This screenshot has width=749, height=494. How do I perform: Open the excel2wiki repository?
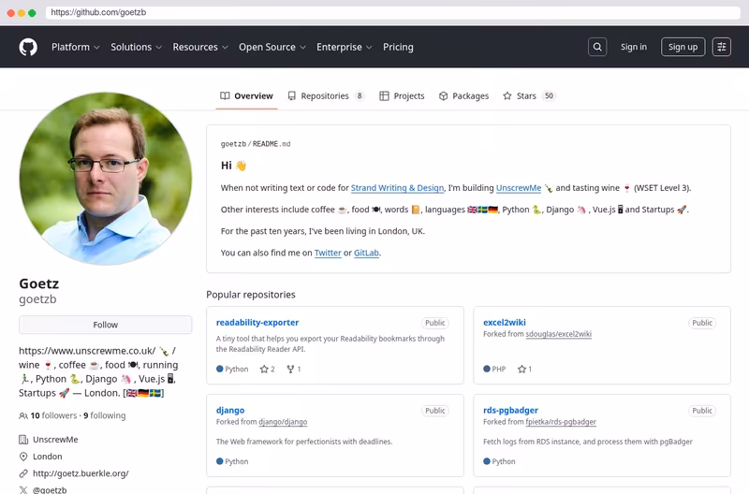505,323
